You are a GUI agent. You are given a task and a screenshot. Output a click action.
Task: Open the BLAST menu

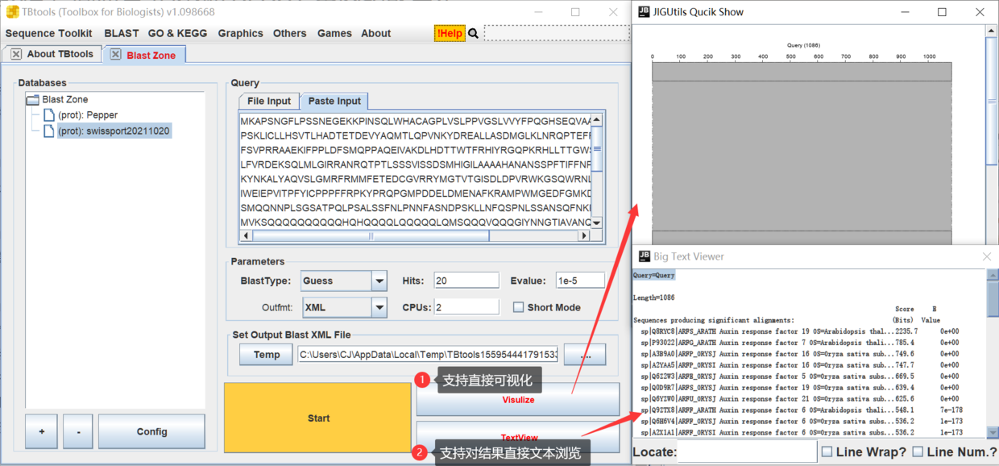[x=122, y=33]
